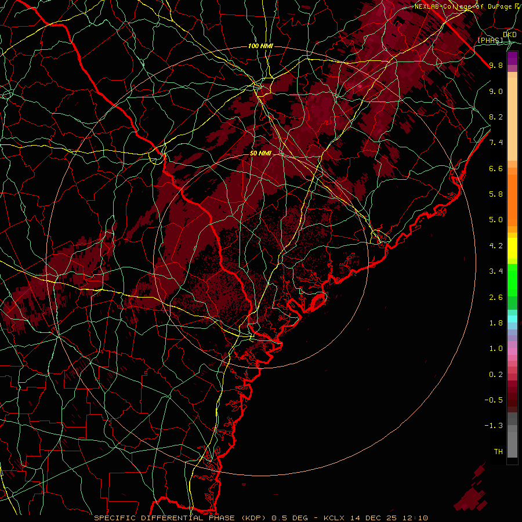Click the 50 NMI range ring label

(260, 153)
